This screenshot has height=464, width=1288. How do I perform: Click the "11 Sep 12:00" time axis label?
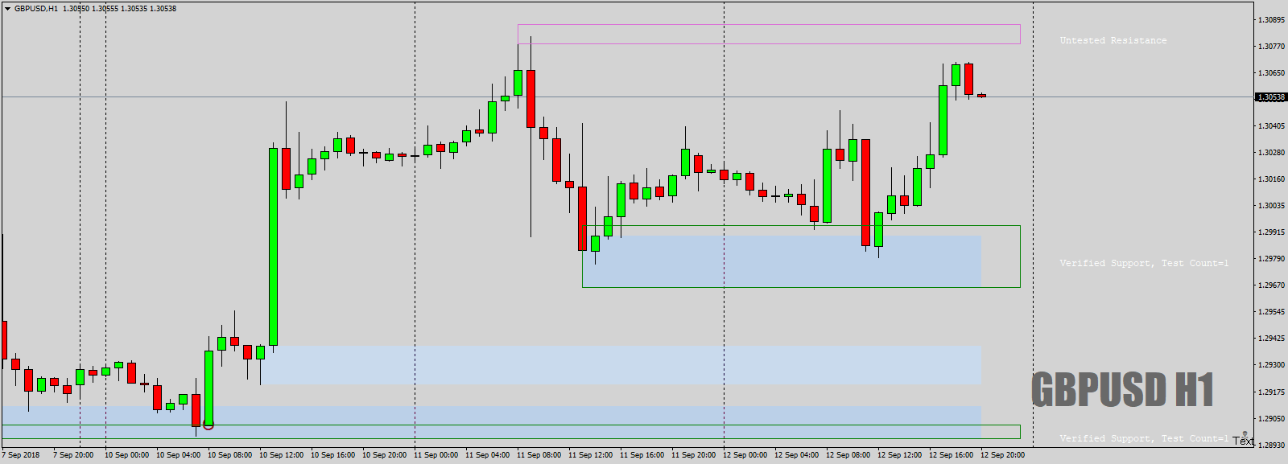pos(590,455)
